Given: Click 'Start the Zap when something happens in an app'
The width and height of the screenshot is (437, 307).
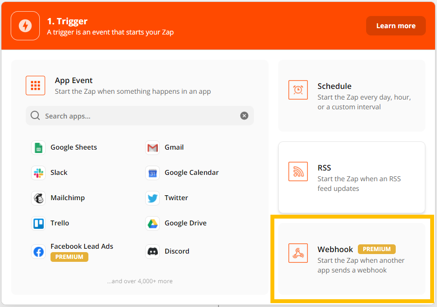Looking at the screenshot, I should point(133,91).
